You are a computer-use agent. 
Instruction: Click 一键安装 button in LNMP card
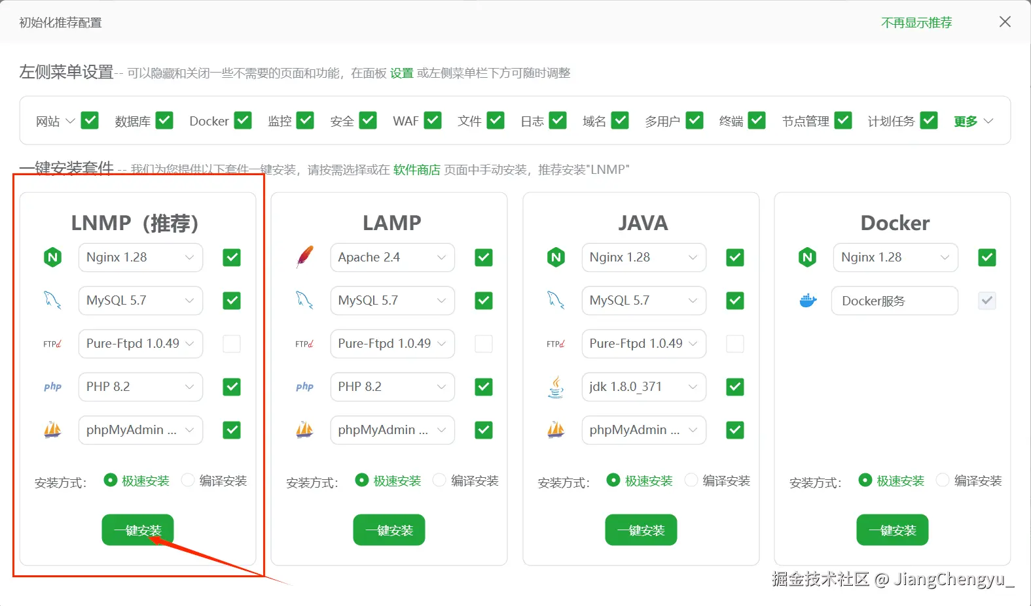pyautogui.click(x=137, y=530)
